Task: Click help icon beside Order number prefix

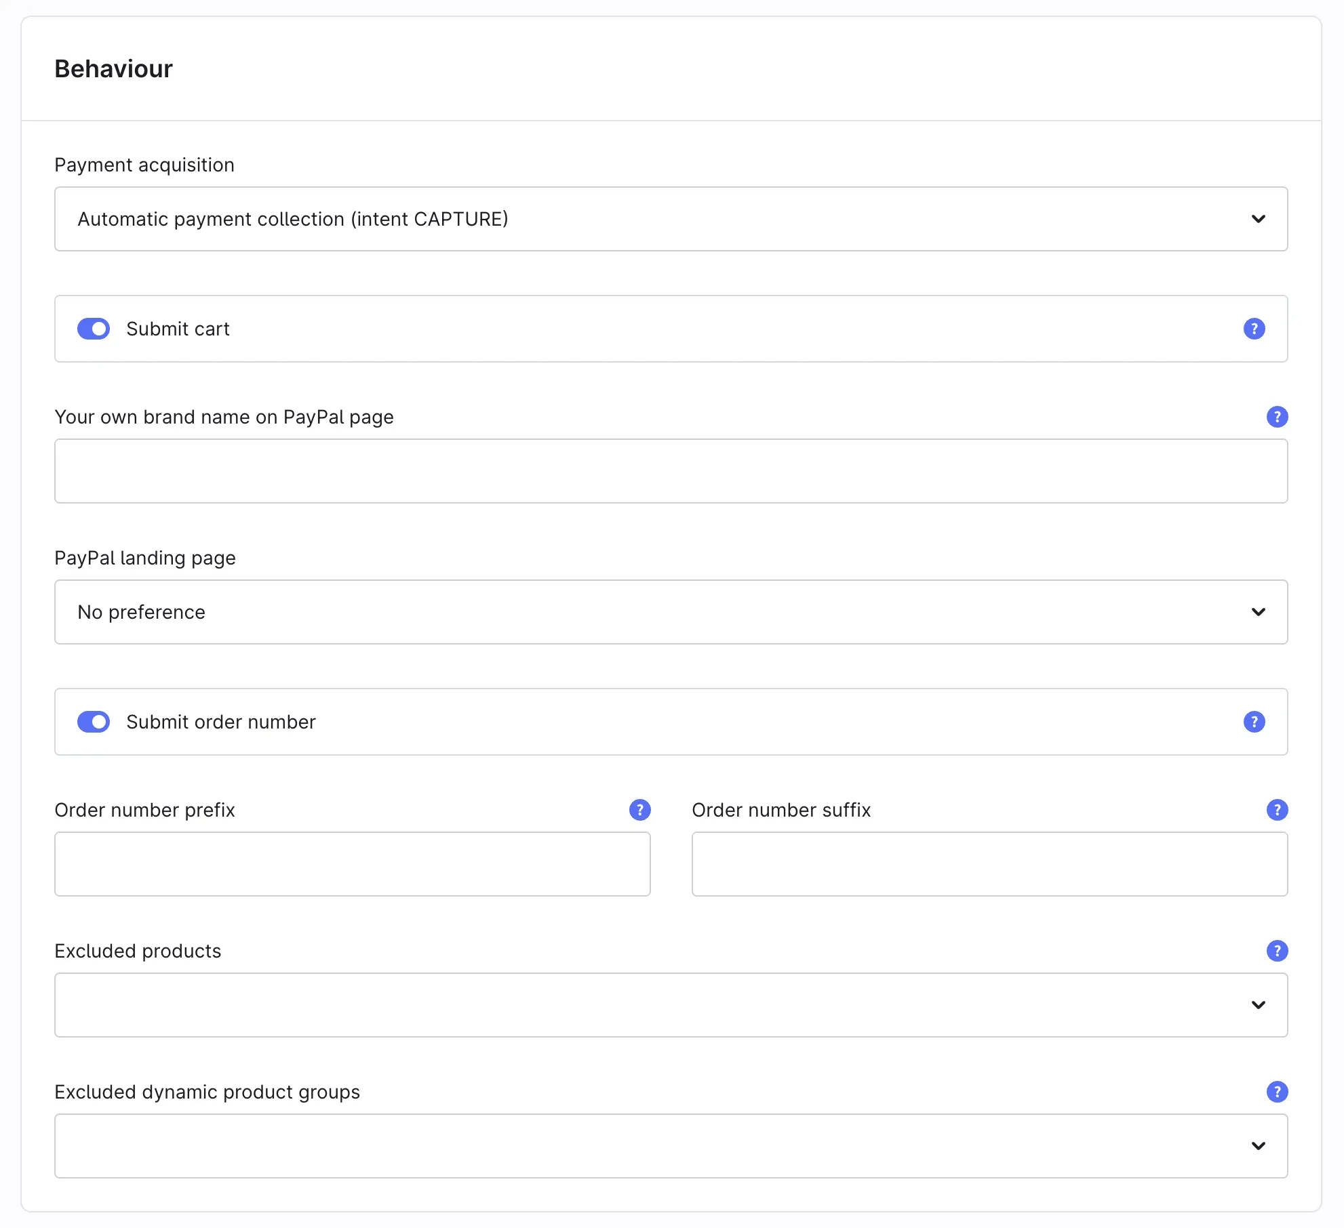Action: pos(639,810)
